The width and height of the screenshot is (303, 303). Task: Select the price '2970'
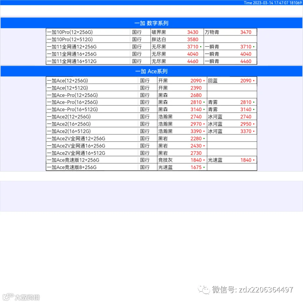click(x=196, y=124)
